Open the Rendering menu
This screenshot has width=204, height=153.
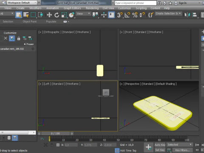[x=92, y=8]
